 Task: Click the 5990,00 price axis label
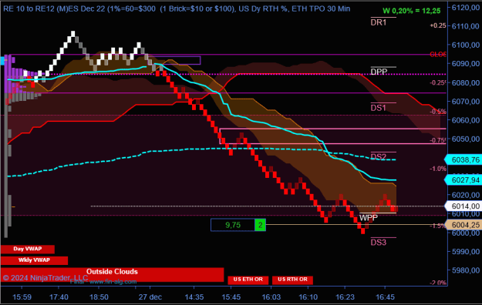(465, 252)
